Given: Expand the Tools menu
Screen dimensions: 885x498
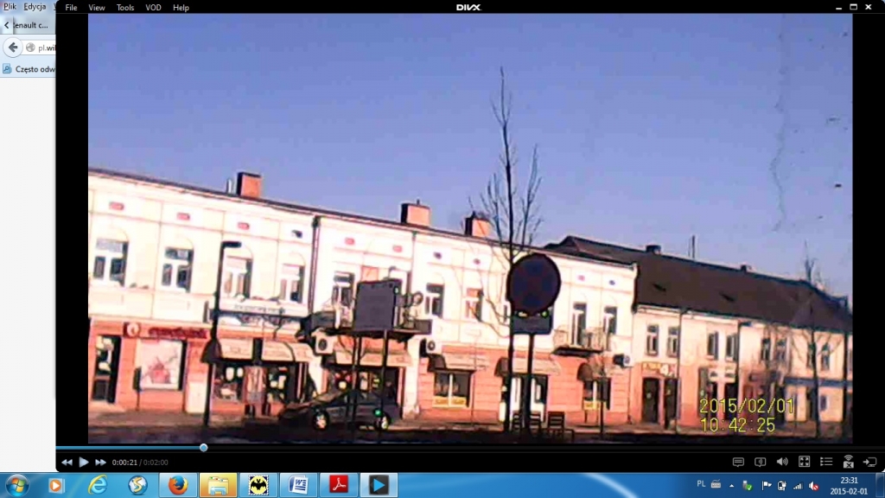Looking at the screenshot, I should click(125, 8).
